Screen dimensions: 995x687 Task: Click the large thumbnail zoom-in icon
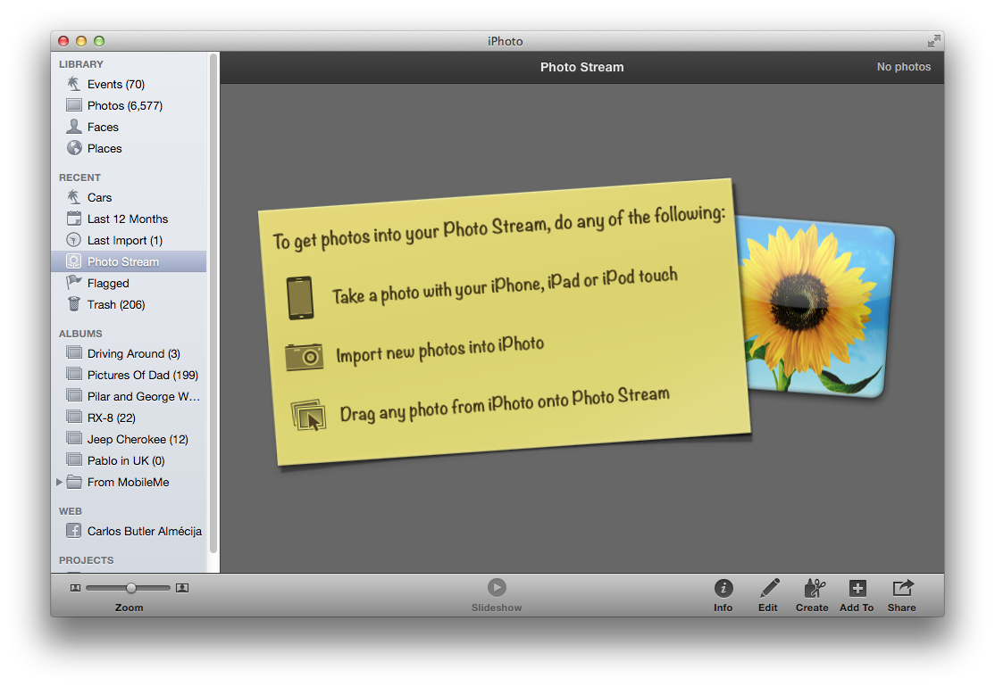coord(182,588)
